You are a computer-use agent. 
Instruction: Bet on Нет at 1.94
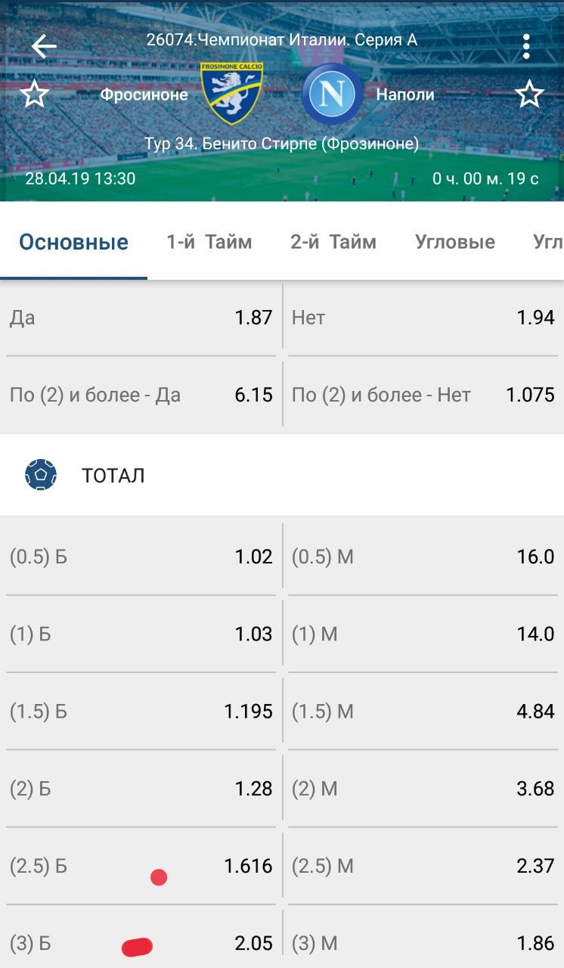coord(423,318)
